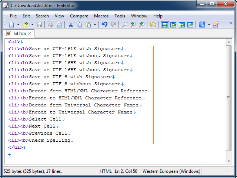Maximize the EmEditor window
Viewport: 237px width, 178px height.
coord(212,4)
